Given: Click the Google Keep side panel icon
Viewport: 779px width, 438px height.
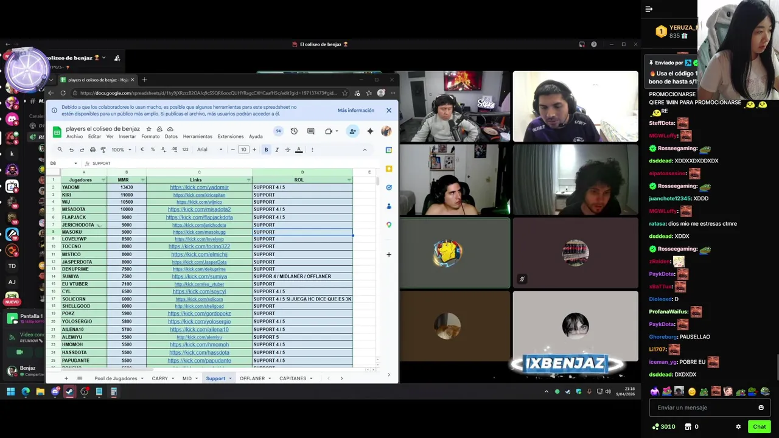Looking at the screenshot, I should (389, 169).
